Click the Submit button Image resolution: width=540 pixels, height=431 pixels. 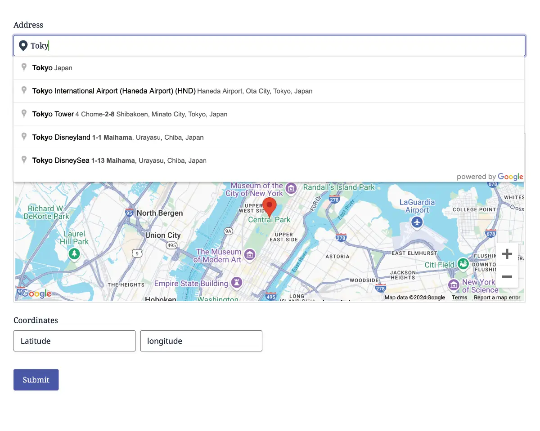(36, 380)
